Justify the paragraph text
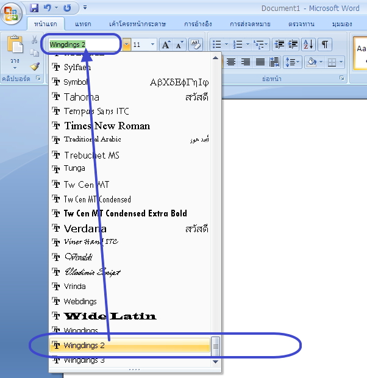 coord(260,62)
